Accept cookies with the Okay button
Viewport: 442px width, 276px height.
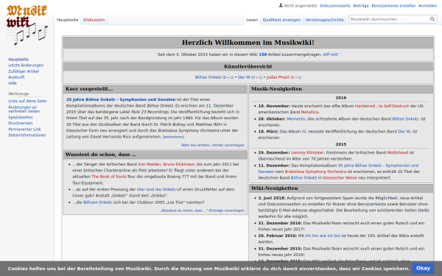point(423,269)
